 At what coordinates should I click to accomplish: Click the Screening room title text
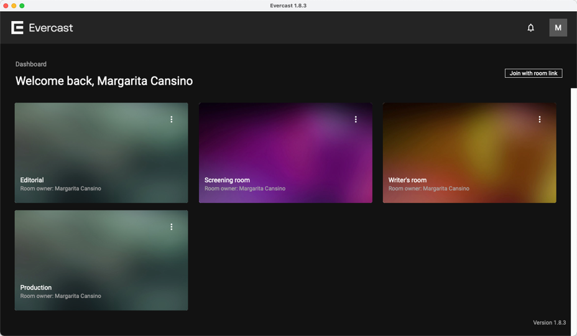click(x=227, y=180)
